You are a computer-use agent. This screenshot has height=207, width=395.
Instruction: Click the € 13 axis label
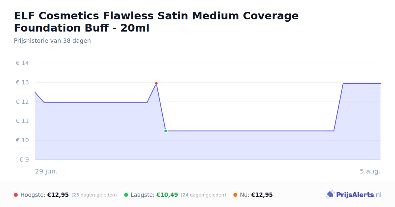[x=22, y=82]
